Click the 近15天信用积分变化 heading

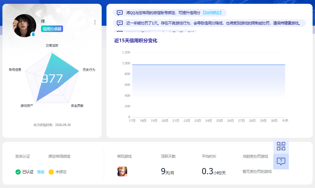135,41
